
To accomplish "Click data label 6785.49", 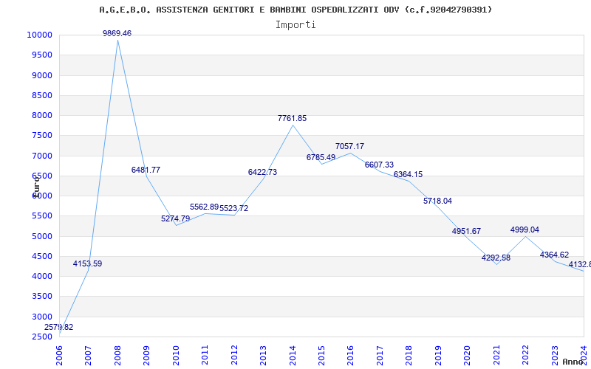I will pyautogui.click(x=321, y=157).
